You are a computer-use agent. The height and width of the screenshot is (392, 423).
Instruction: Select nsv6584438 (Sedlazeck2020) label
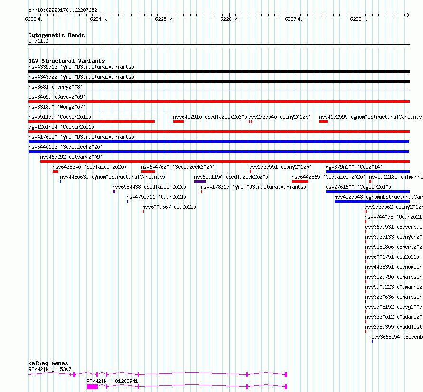pyautogui.click(x=149, y=187)
